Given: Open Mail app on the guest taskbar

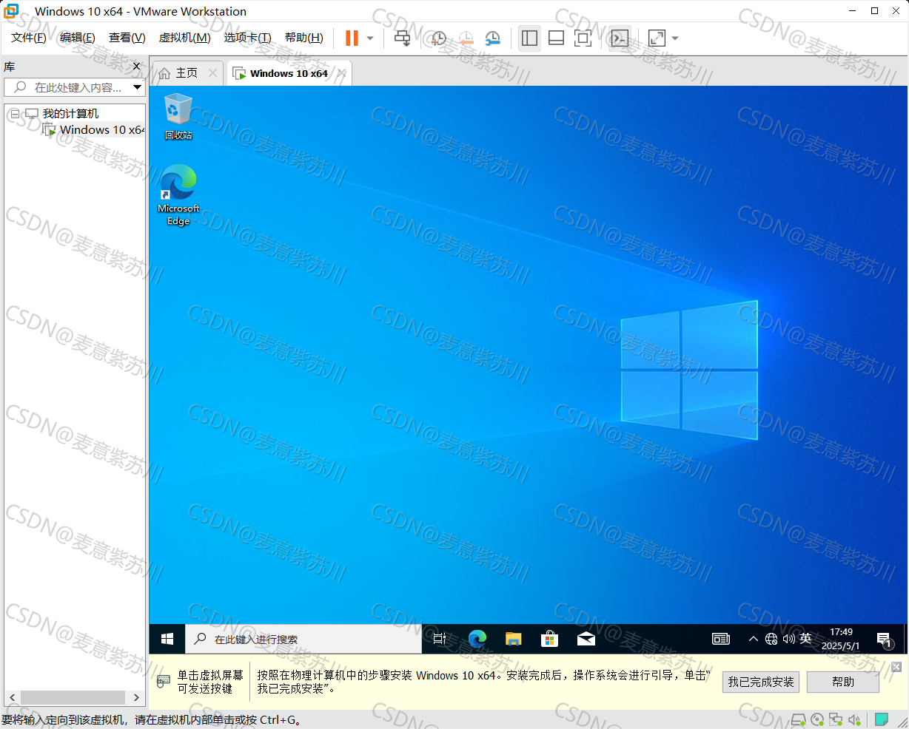Looking at the screenshot, I should [x=586, y=639].
